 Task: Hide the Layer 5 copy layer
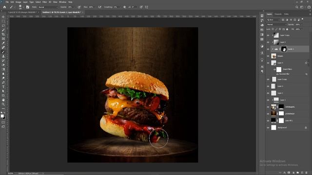tap(268, 35)
